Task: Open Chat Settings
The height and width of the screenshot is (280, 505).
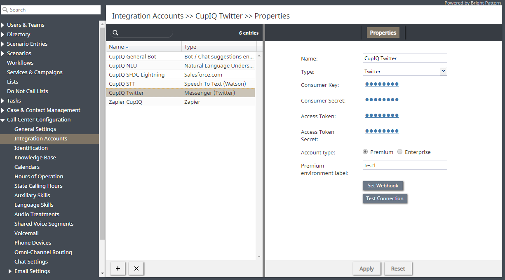Action: (x=31, y=261)
